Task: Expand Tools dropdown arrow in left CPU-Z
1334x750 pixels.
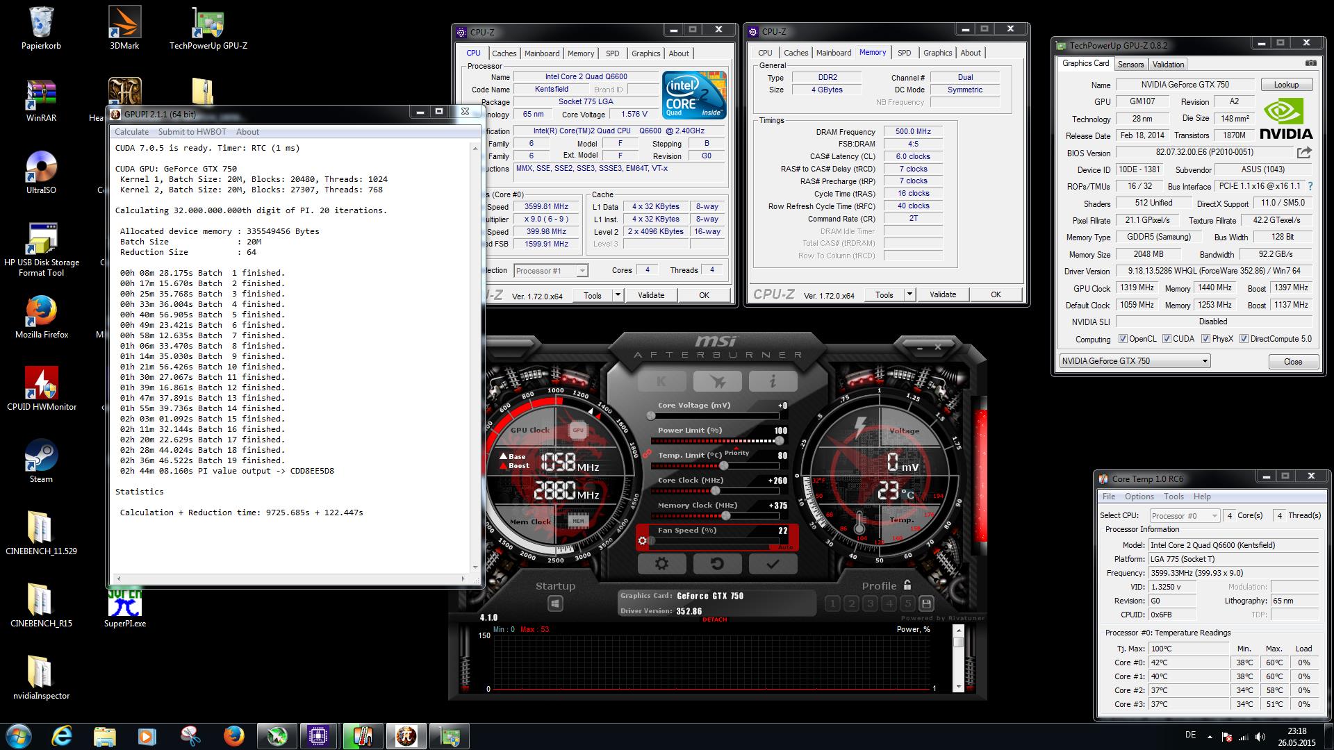Action: (618, 295)
